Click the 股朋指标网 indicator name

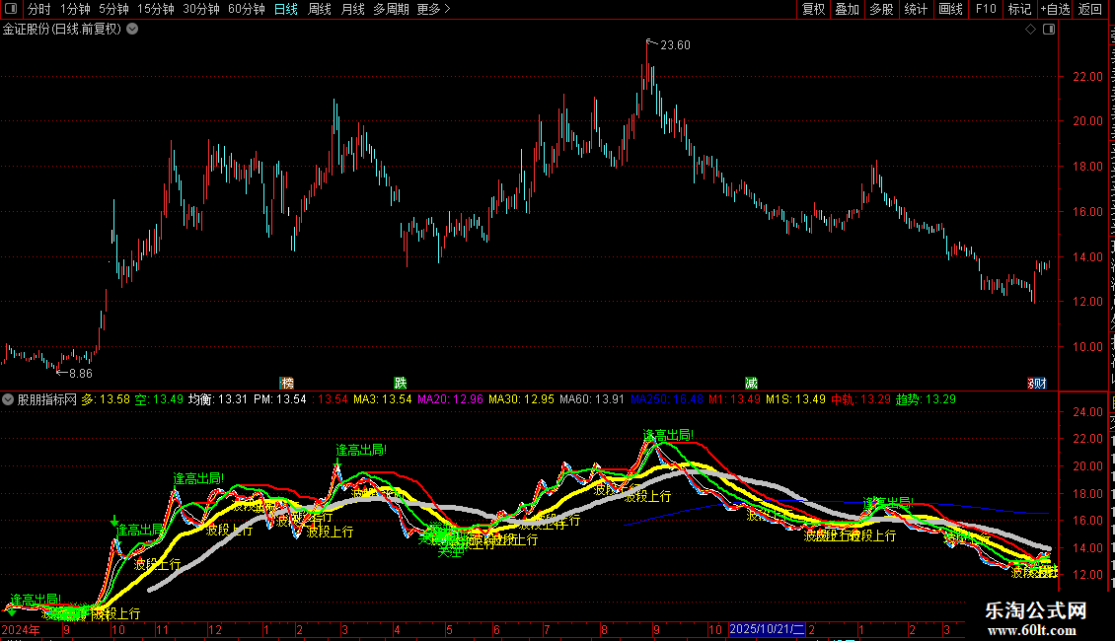(47, 399)
